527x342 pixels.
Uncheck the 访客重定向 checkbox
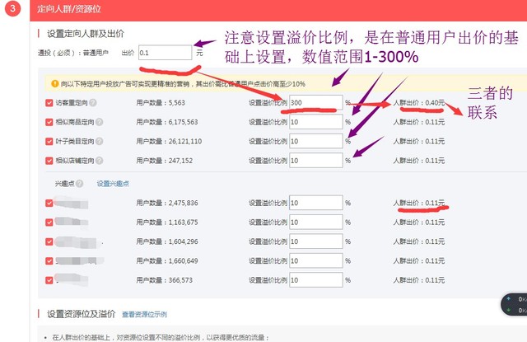pyautogui.click(x=49, y=103)
